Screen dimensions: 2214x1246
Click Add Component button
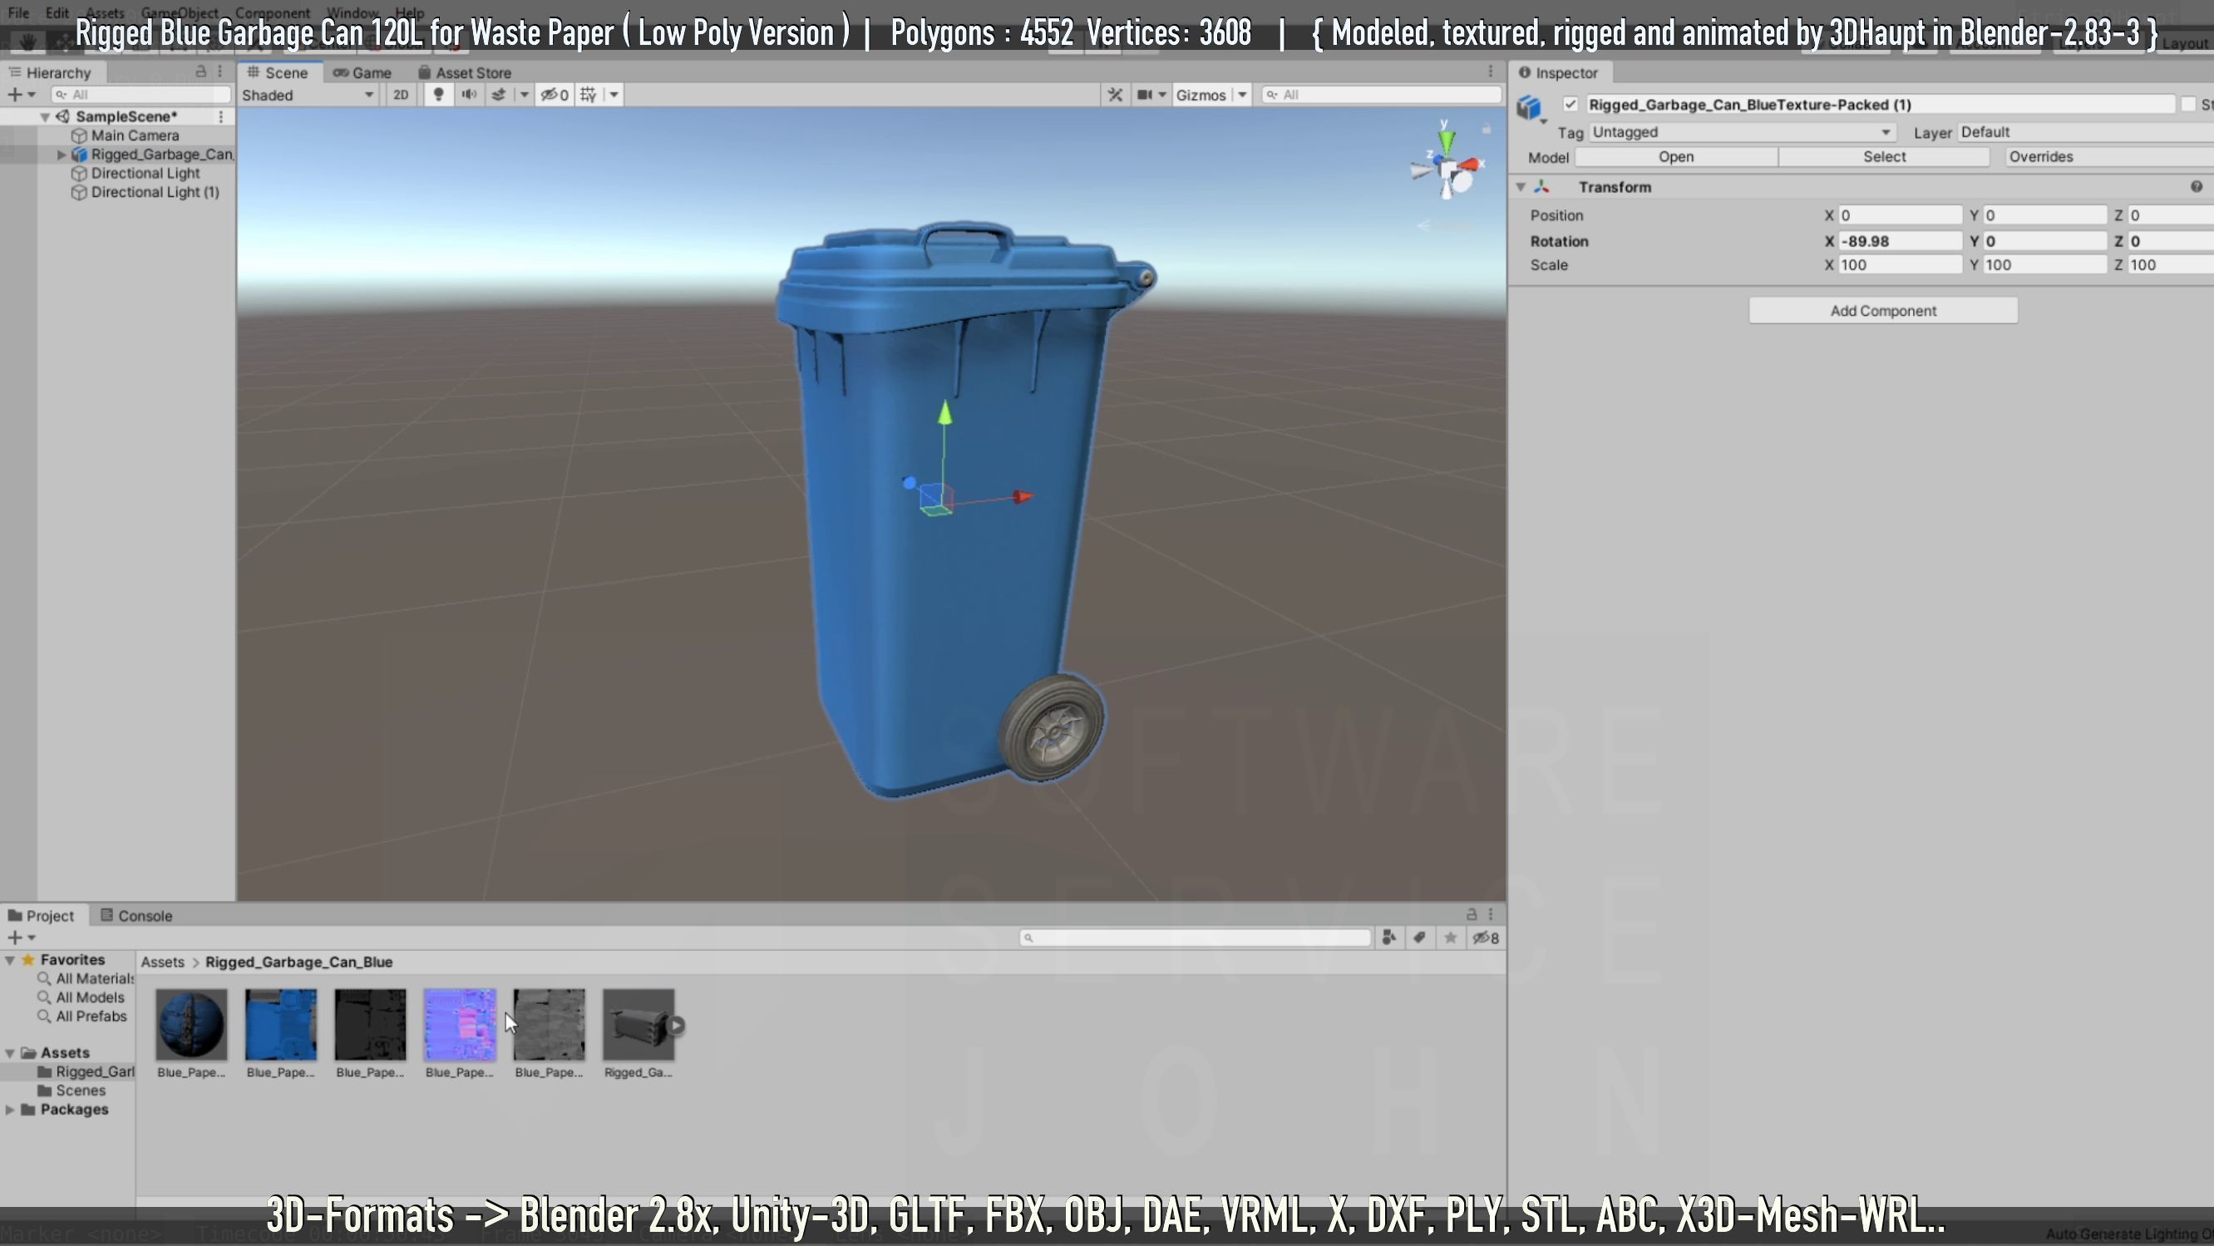click(x=1883, y=311)
